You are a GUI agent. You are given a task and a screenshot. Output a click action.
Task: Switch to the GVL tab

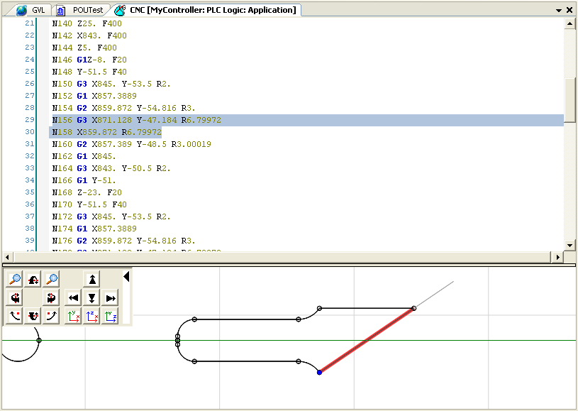(x=30, y=10)
